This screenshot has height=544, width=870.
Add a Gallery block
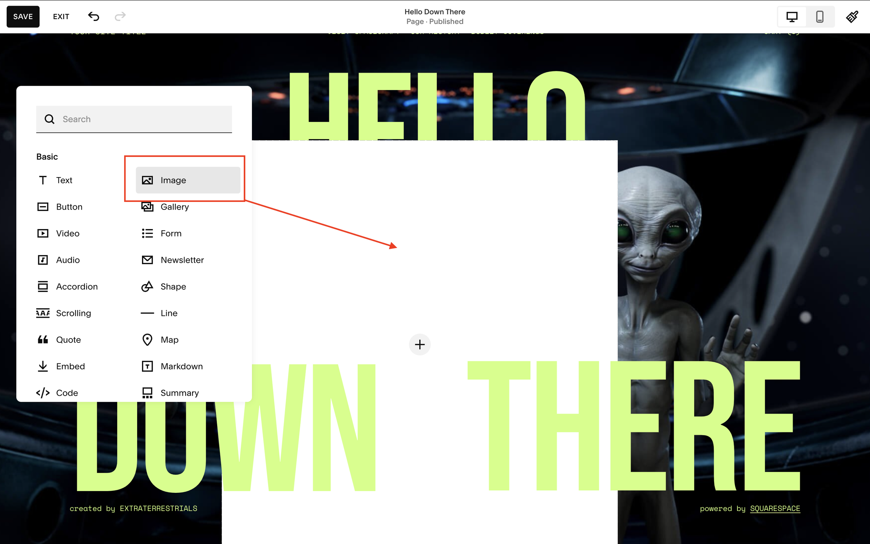click(174, 206)
